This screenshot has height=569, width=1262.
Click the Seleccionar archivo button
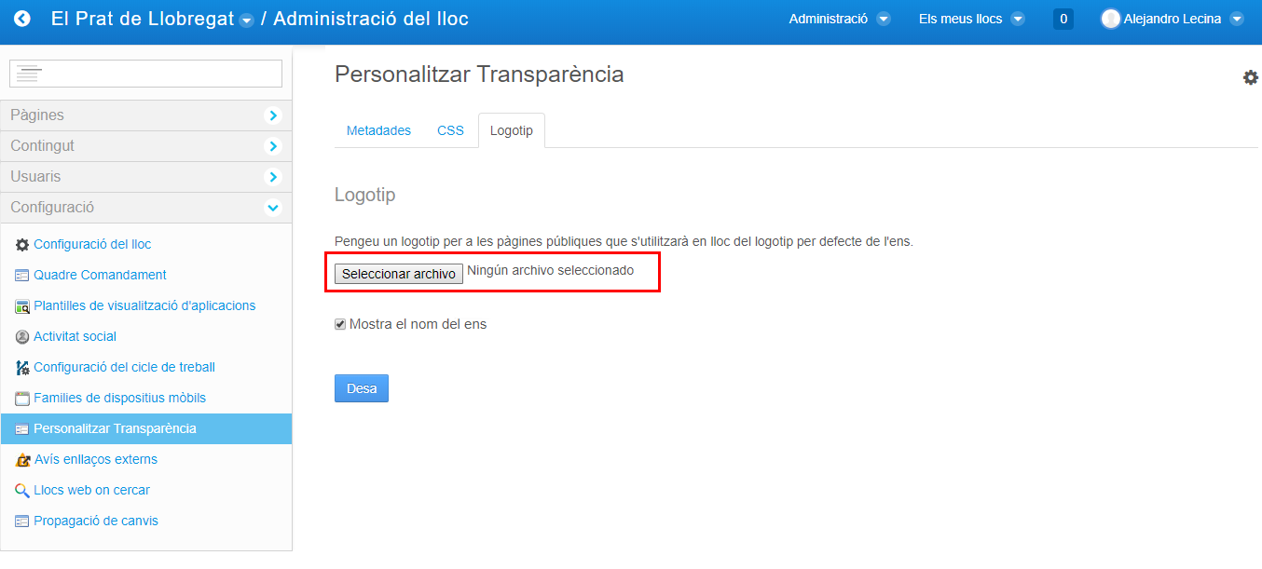point(399,274)
